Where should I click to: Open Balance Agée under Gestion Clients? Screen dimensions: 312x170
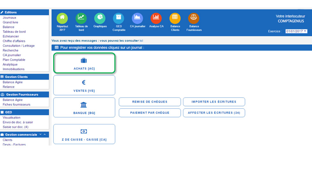(12, 82)
